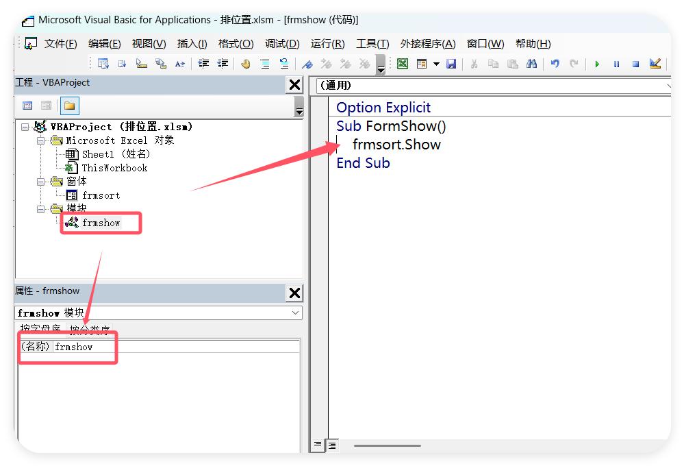Screen dimensions: 684x466
Task: Open the 文件(F) menu
Action: (x=61, y=44)
